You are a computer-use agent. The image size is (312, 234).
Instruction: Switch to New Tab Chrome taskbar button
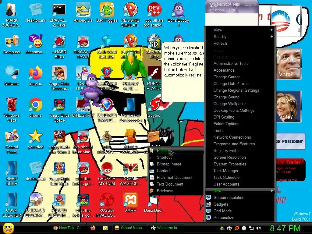69,228
